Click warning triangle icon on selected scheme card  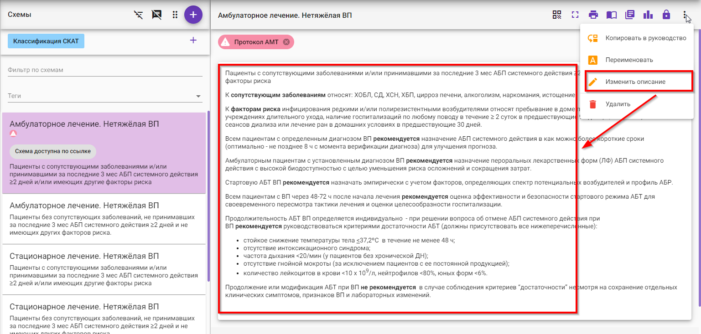click(13, 134)
